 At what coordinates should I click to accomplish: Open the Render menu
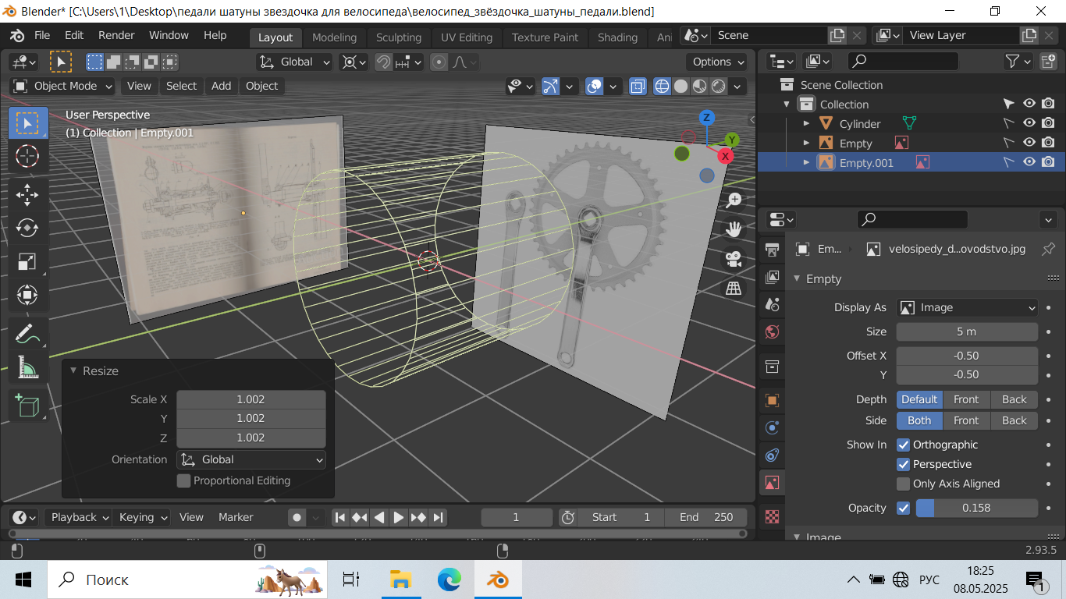point(116,35)
